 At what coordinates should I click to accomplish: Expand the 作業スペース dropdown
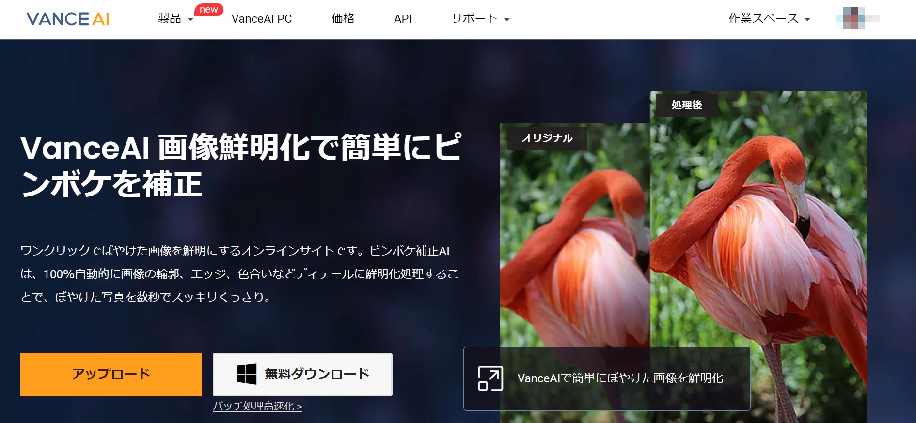[x=770, y=19]
